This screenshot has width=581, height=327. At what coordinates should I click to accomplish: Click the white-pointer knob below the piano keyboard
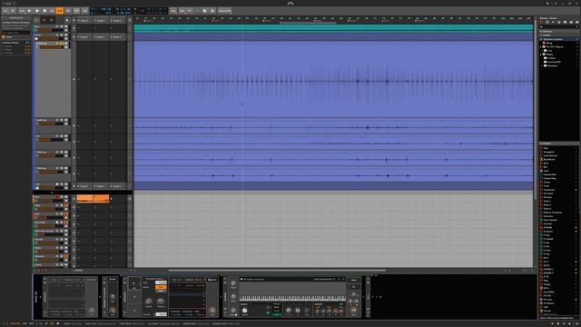click(244, 311)
